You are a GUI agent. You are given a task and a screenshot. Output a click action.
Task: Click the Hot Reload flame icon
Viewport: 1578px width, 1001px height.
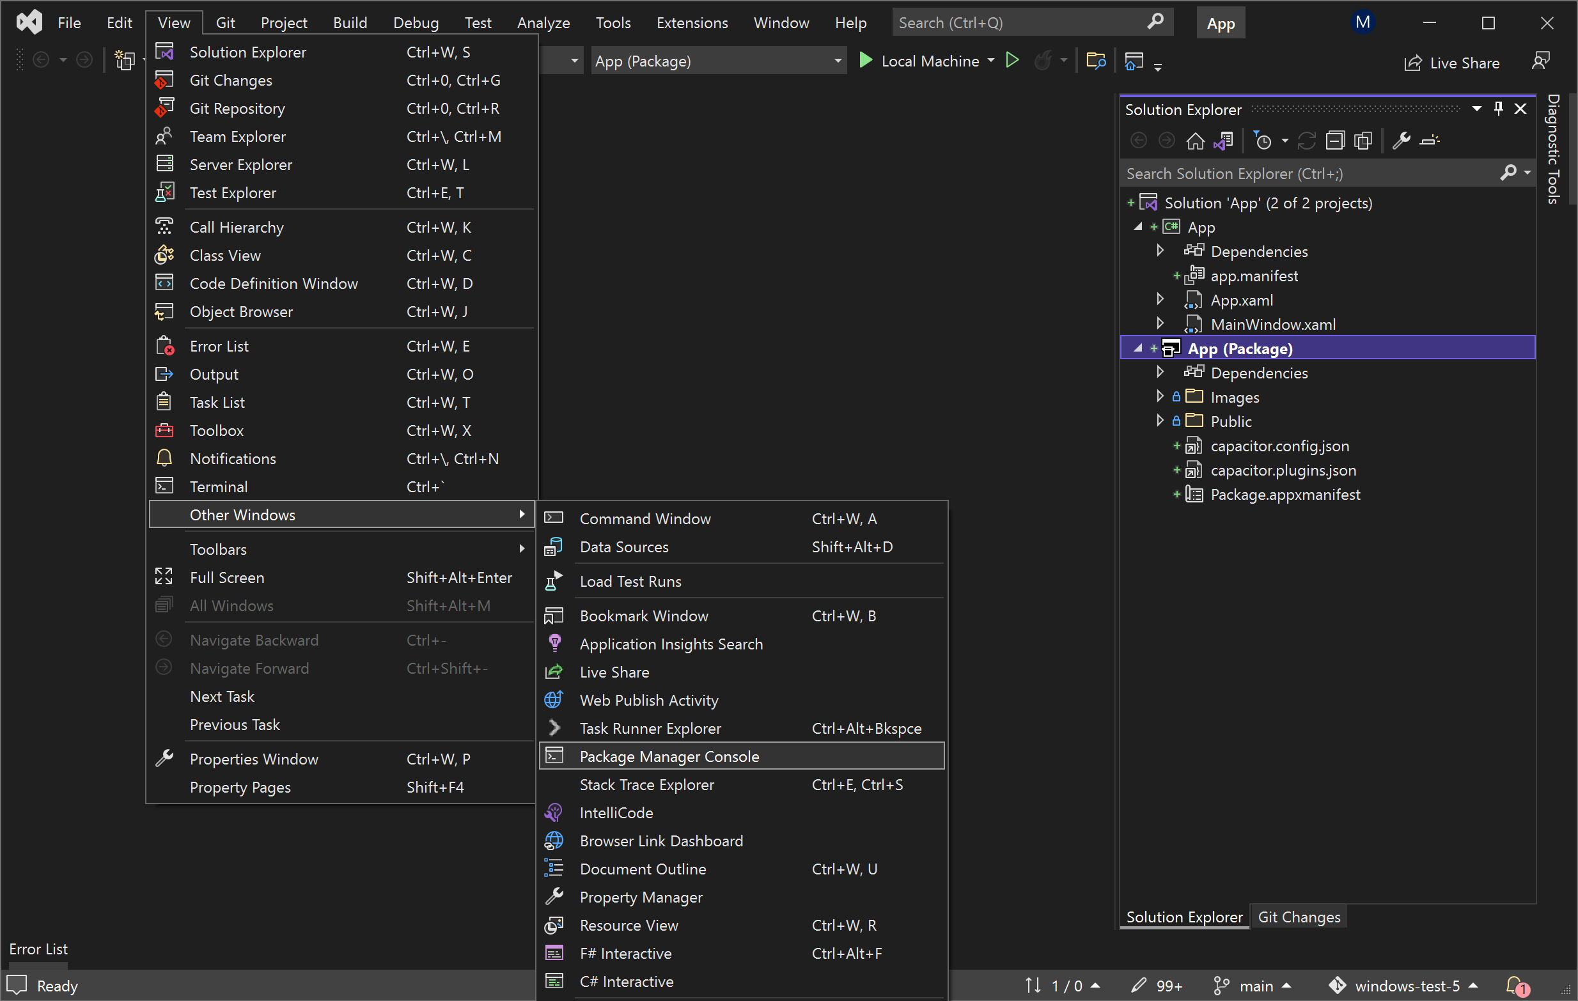[1044, 60]
